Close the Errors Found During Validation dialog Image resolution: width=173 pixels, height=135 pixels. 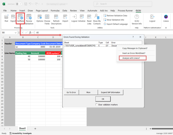pos(140,37)
